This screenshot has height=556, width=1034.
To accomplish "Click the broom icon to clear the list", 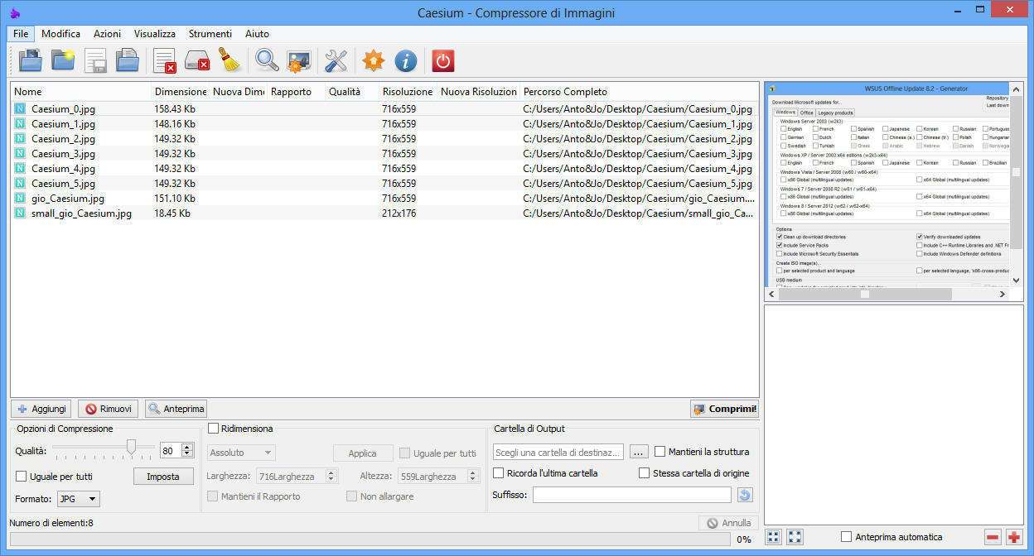I will pyautogui.click(x=230, y=60).
